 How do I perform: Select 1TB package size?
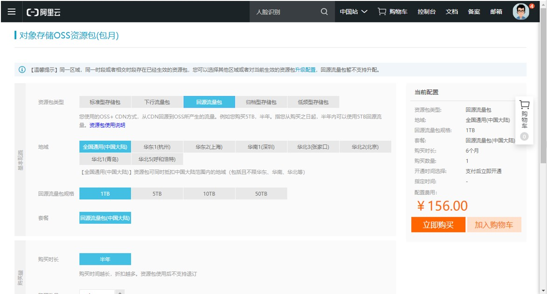pyautogui.click(x=105, y=193)
